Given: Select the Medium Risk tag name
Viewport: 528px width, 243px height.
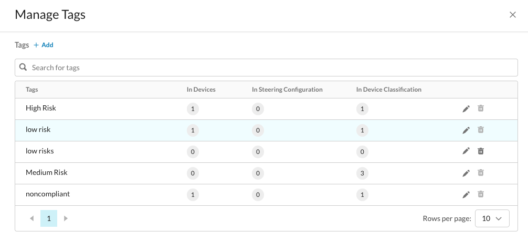Looking at the screenshot, I should click(x=47, y=173).
